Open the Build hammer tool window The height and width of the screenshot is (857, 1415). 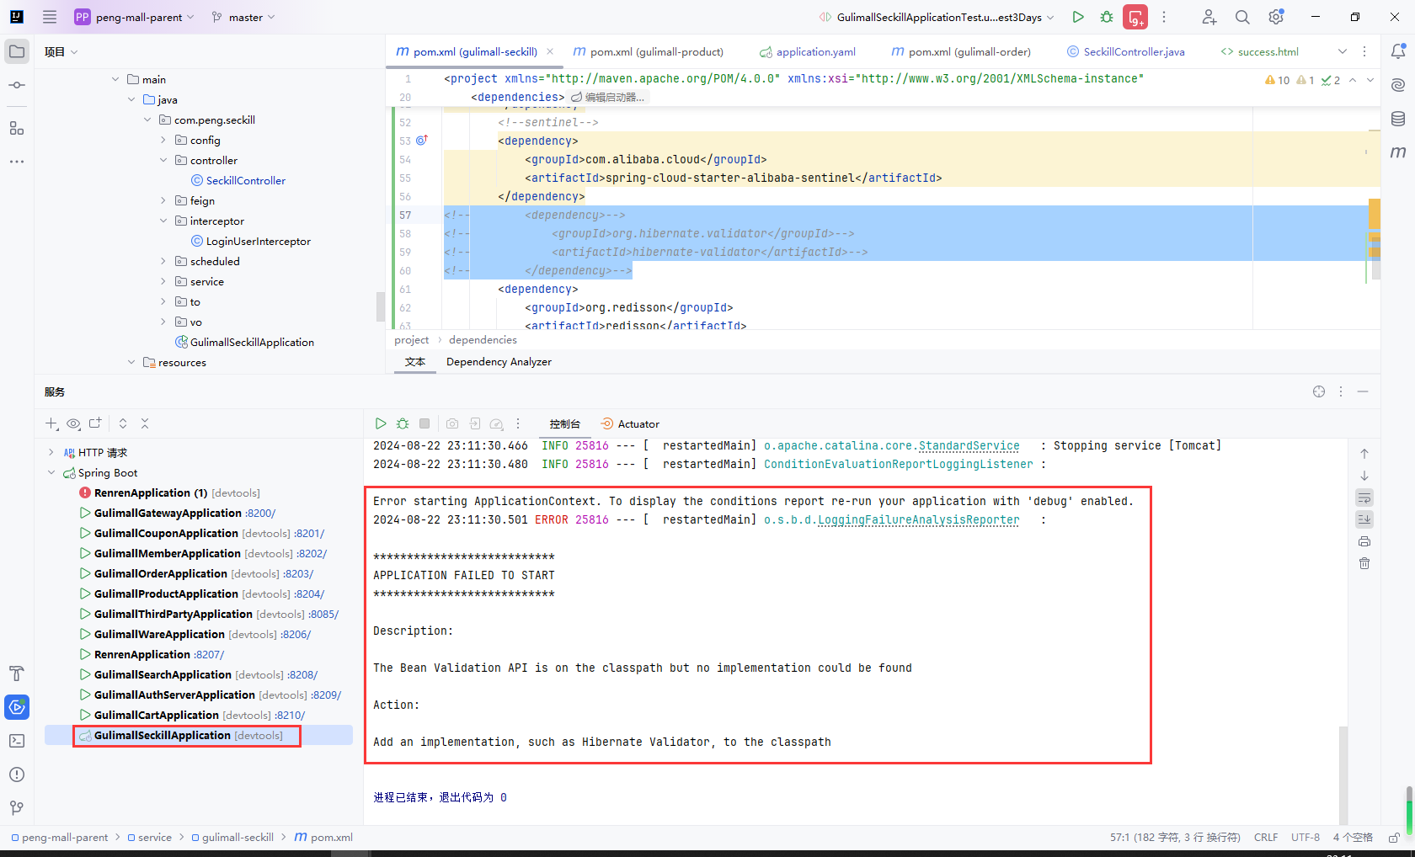(x=17, y=673)
